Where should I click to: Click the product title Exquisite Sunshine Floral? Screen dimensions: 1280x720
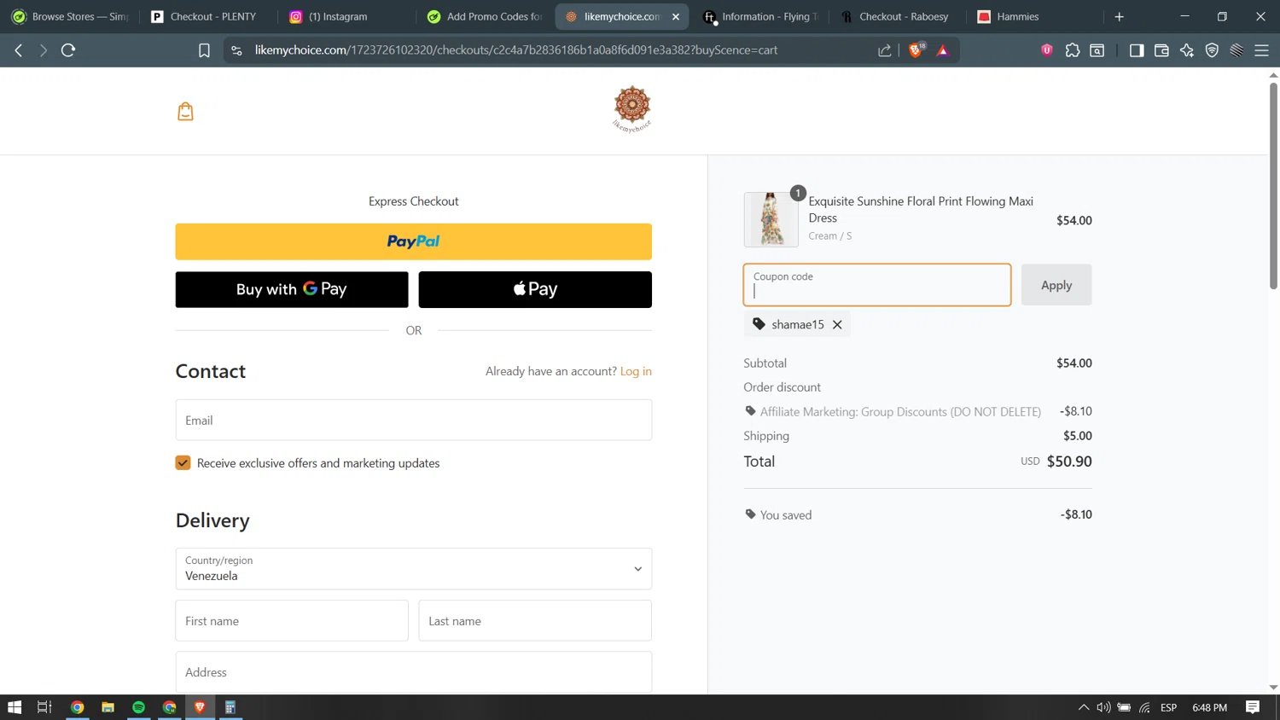[x=921, y=209]
